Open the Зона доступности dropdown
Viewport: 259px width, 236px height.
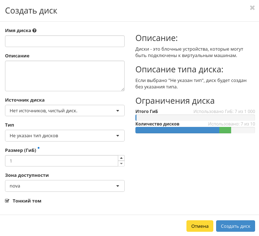(65, 186)
